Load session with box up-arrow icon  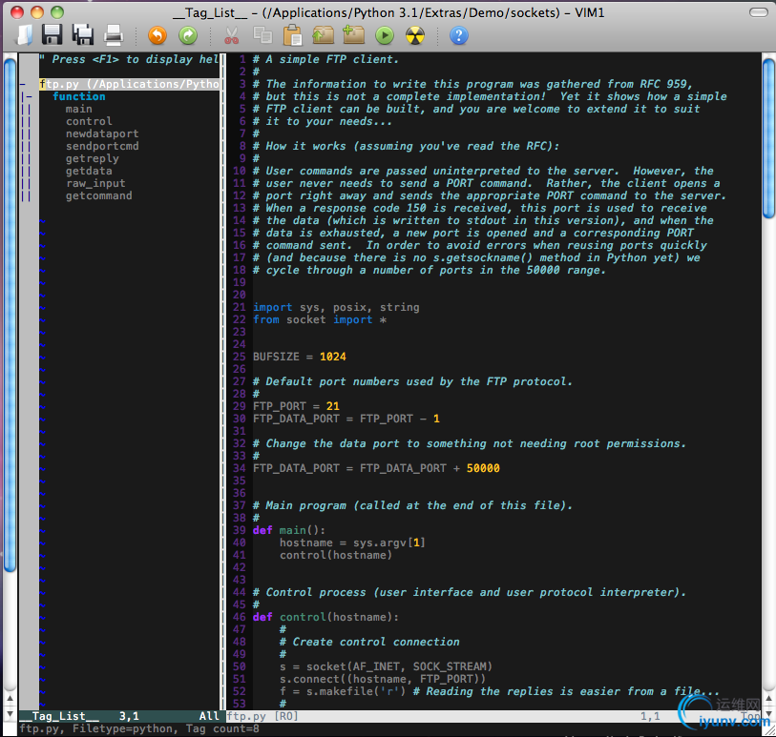(x=324, y=35)
